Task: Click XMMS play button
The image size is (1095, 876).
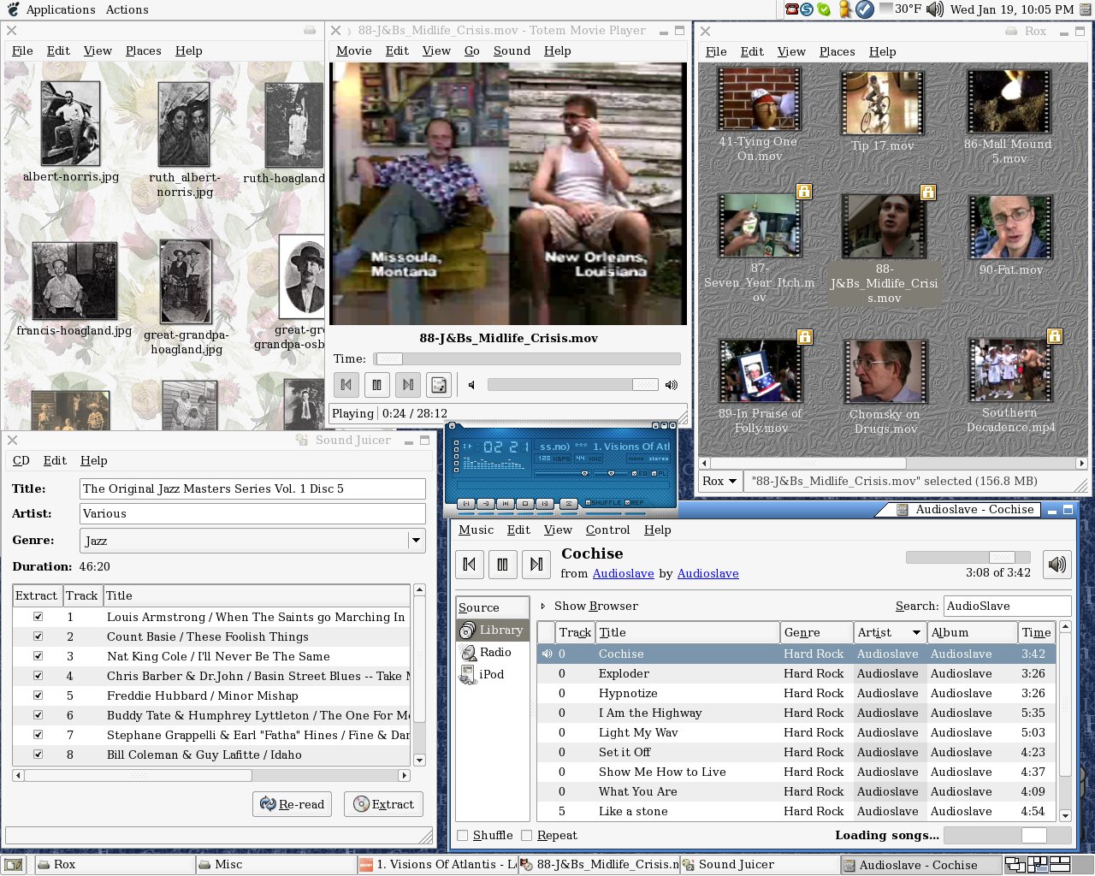Action: [x=486, y=504]
